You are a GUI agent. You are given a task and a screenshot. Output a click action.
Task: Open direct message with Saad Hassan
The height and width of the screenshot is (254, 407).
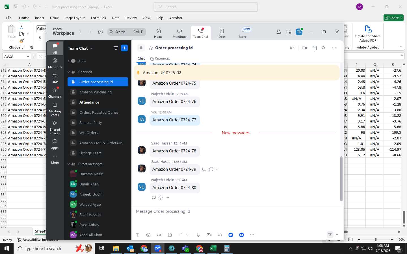(x=98, y=214)
